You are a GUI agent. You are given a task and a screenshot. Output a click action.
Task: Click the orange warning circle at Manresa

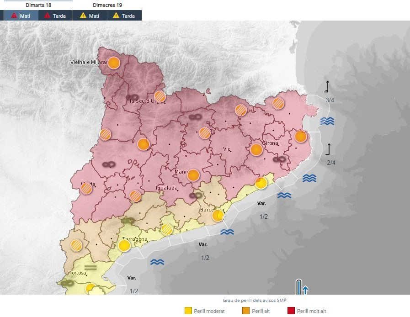click(193, 175)
